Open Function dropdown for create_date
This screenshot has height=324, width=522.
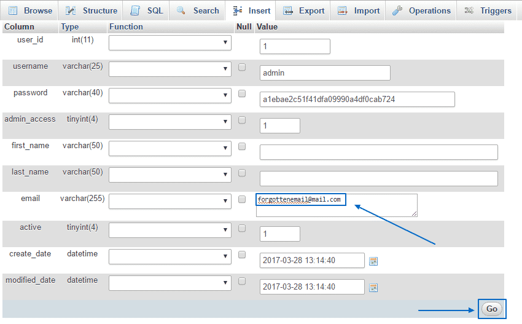pyautogui.click(x=169, y=256)
